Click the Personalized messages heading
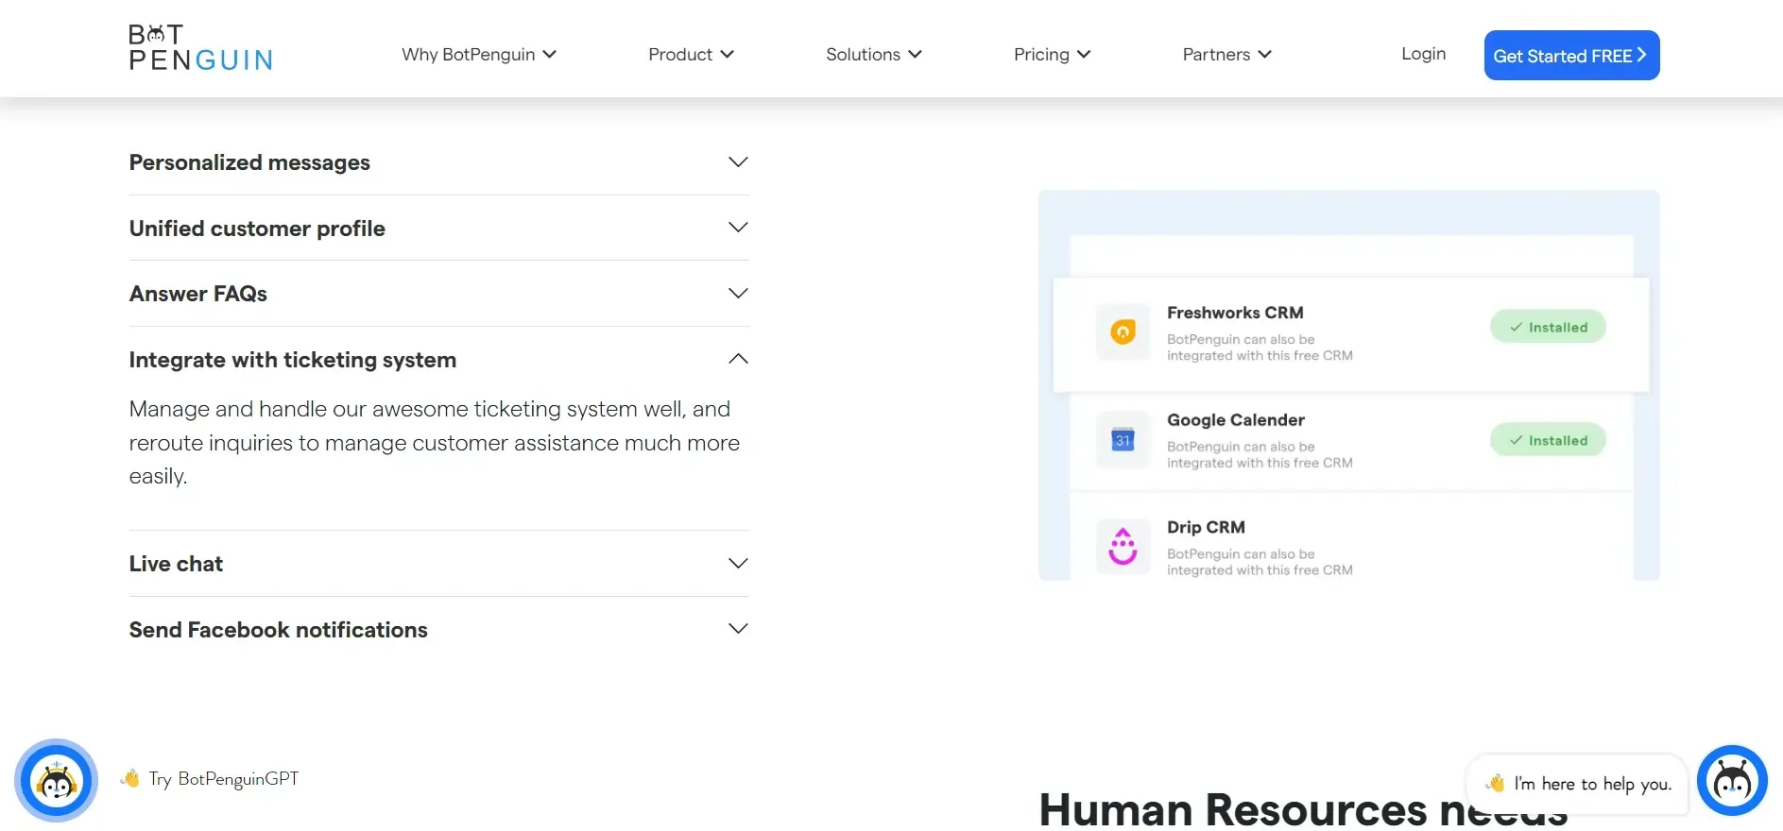 coord(249,162)
